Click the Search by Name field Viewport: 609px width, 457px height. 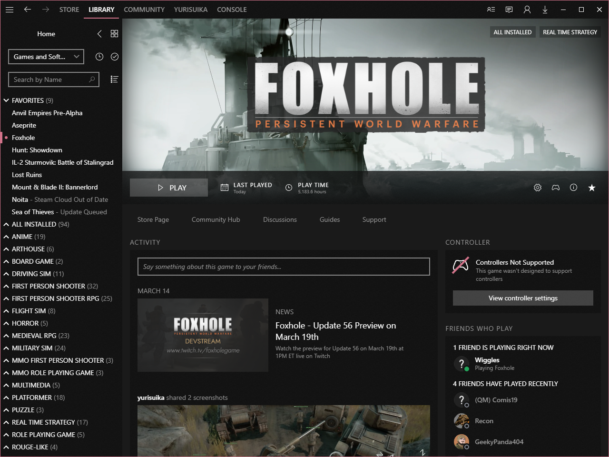[54, 79]
